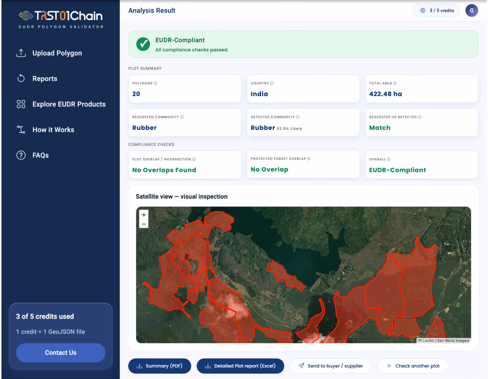Image resolution: width=488 pixels, height=379 pixels.
Task: Click the FAQs question mark icon
Action: click(x=21, y=155)
